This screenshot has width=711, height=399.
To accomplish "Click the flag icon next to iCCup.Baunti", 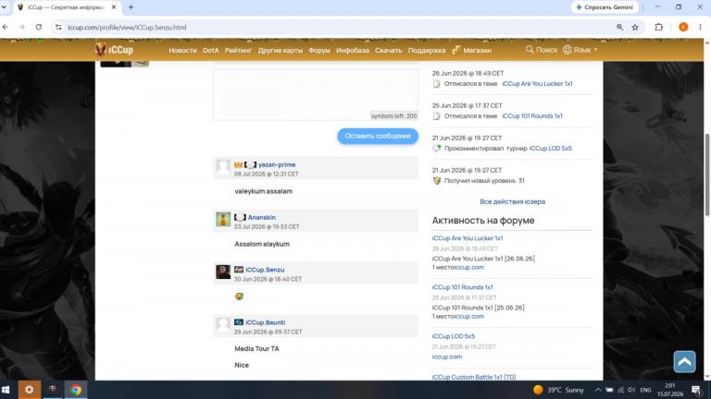I will click(239, 322).
